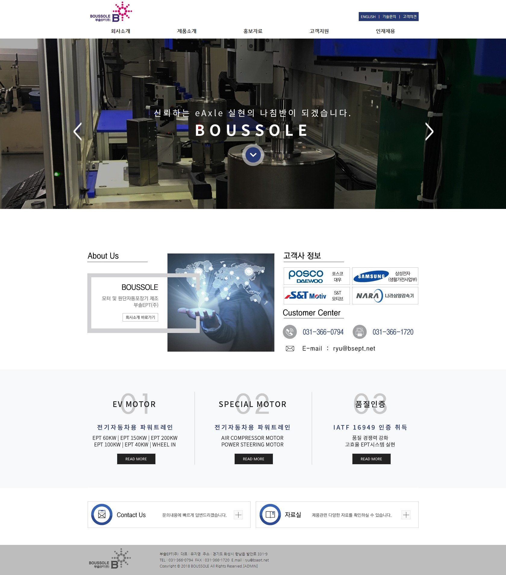This screenshot has height=575, width=506.
Task: Click READ MORE under SPECIAL MOTOR
Action: coord(254,459)
